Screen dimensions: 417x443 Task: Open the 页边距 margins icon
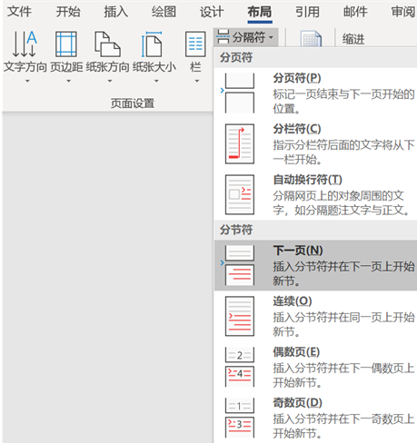click(66, 44)
